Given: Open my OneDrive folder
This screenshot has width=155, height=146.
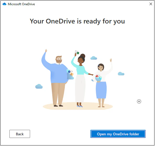Looking at the screenshot, I should [118, 134].
